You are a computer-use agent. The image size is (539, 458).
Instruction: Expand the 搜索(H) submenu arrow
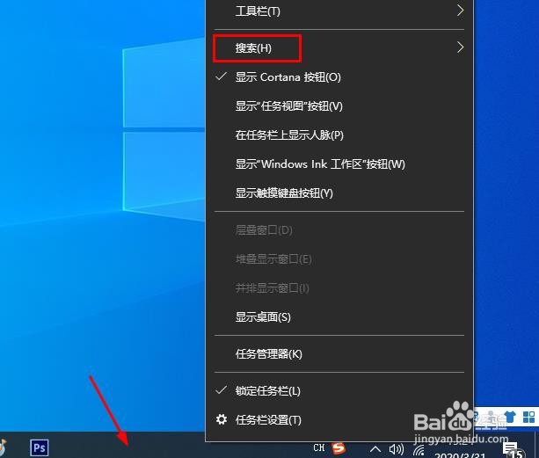460,47
